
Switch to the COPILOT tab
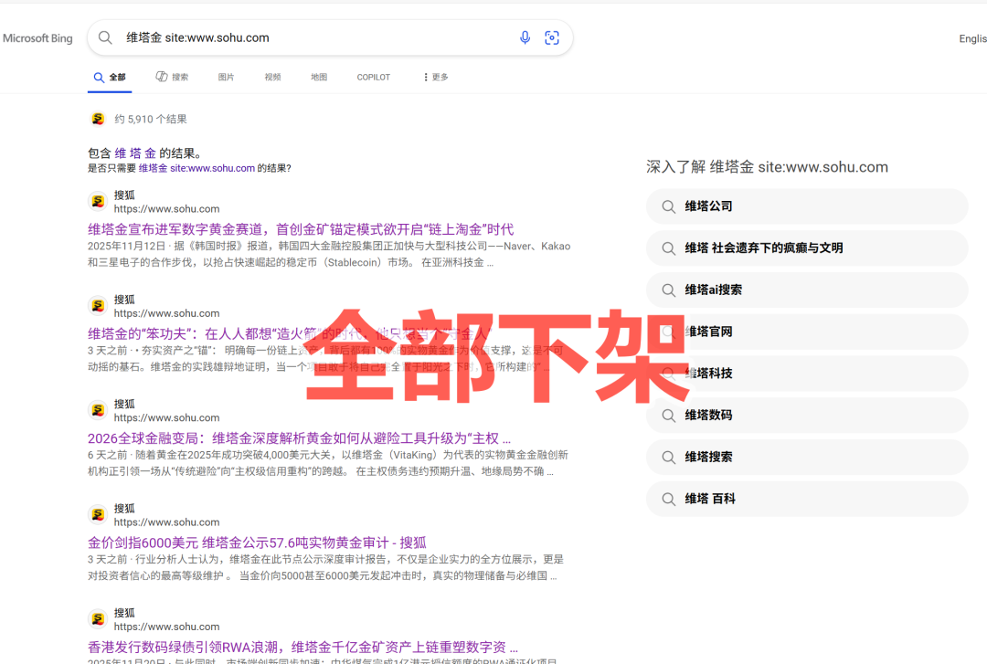tap(373, 77)
